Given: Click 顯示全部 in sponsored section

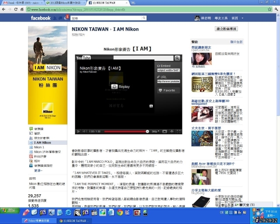Looking at the screenshot, I should [x=236, y=42].
